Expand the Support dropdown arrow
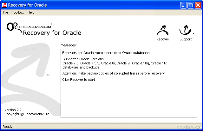203x131 pixels. pyautogui.click(x=193, y=33)
